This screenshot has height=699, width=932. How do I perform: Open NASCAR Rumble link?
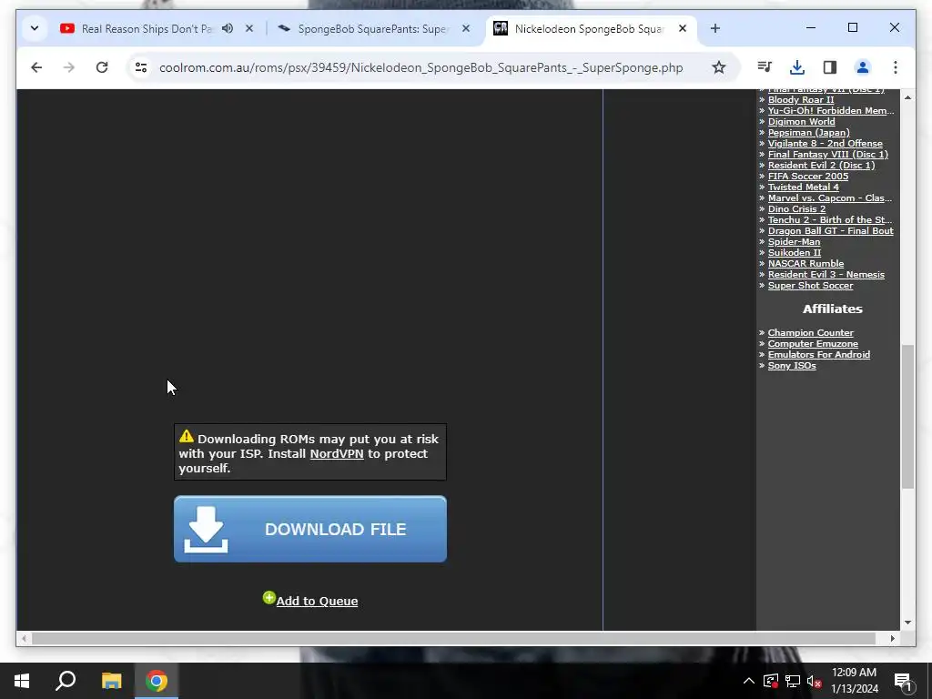click(x=805, y=263)
